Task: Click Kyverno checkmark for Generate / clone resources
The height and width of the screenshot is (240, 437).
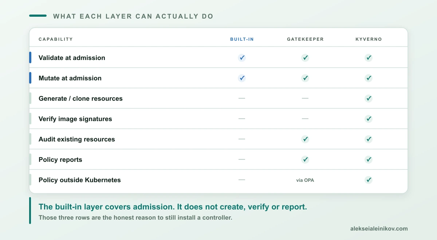Action: 369,98
